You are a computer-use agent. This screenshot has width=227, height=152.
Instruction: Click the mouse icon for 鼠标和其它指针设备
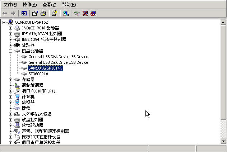coord(17,137)
